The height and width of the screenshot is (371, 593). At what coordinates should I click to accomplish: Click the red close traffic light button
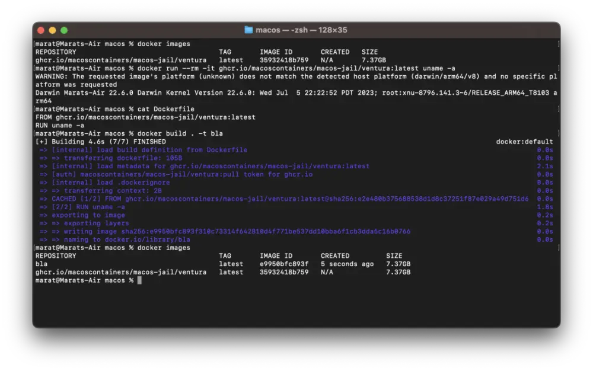pyautogui.click(x=40, y=30)
